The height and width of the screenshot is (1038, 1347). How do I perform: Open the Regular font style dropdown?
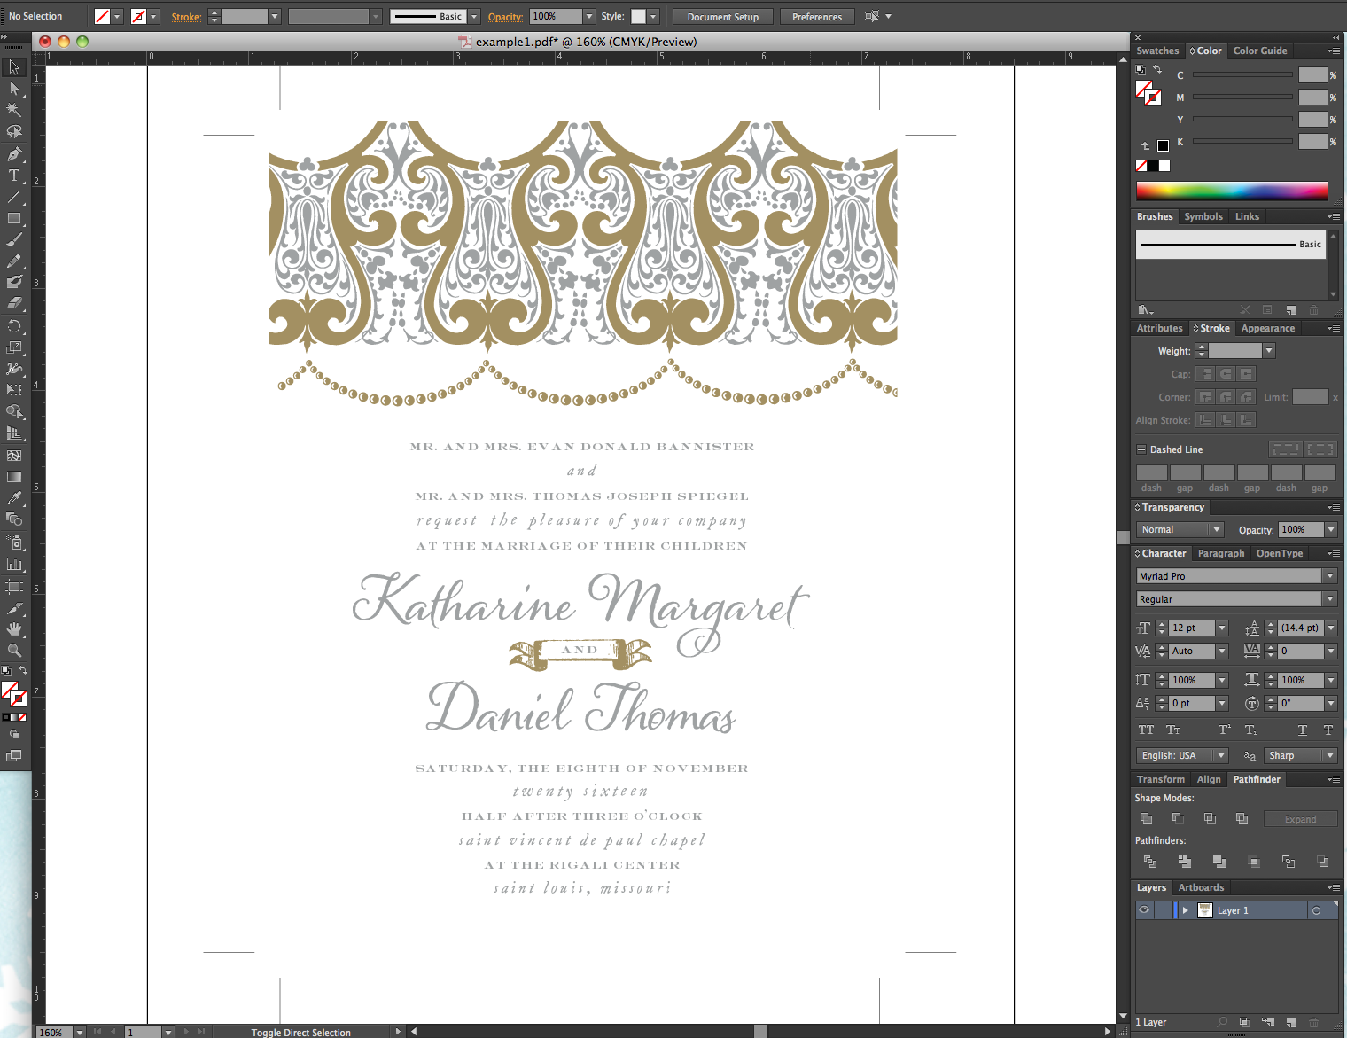tap(1330, 599)
